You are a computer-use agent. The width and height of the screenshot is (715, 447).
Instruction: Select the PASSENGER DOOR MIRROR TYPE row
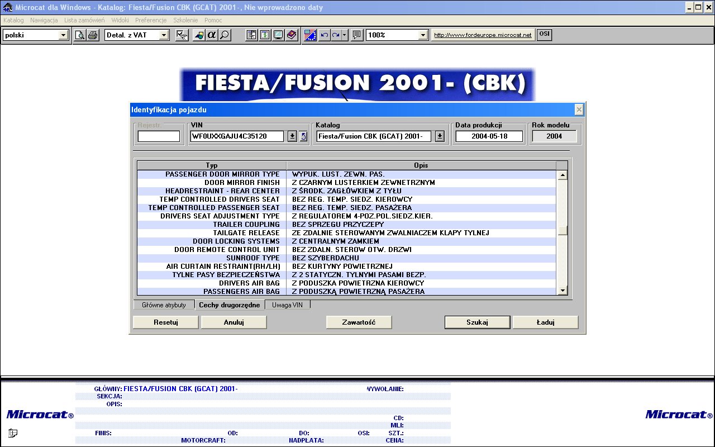pyautogui.click(x=347, y=174)
